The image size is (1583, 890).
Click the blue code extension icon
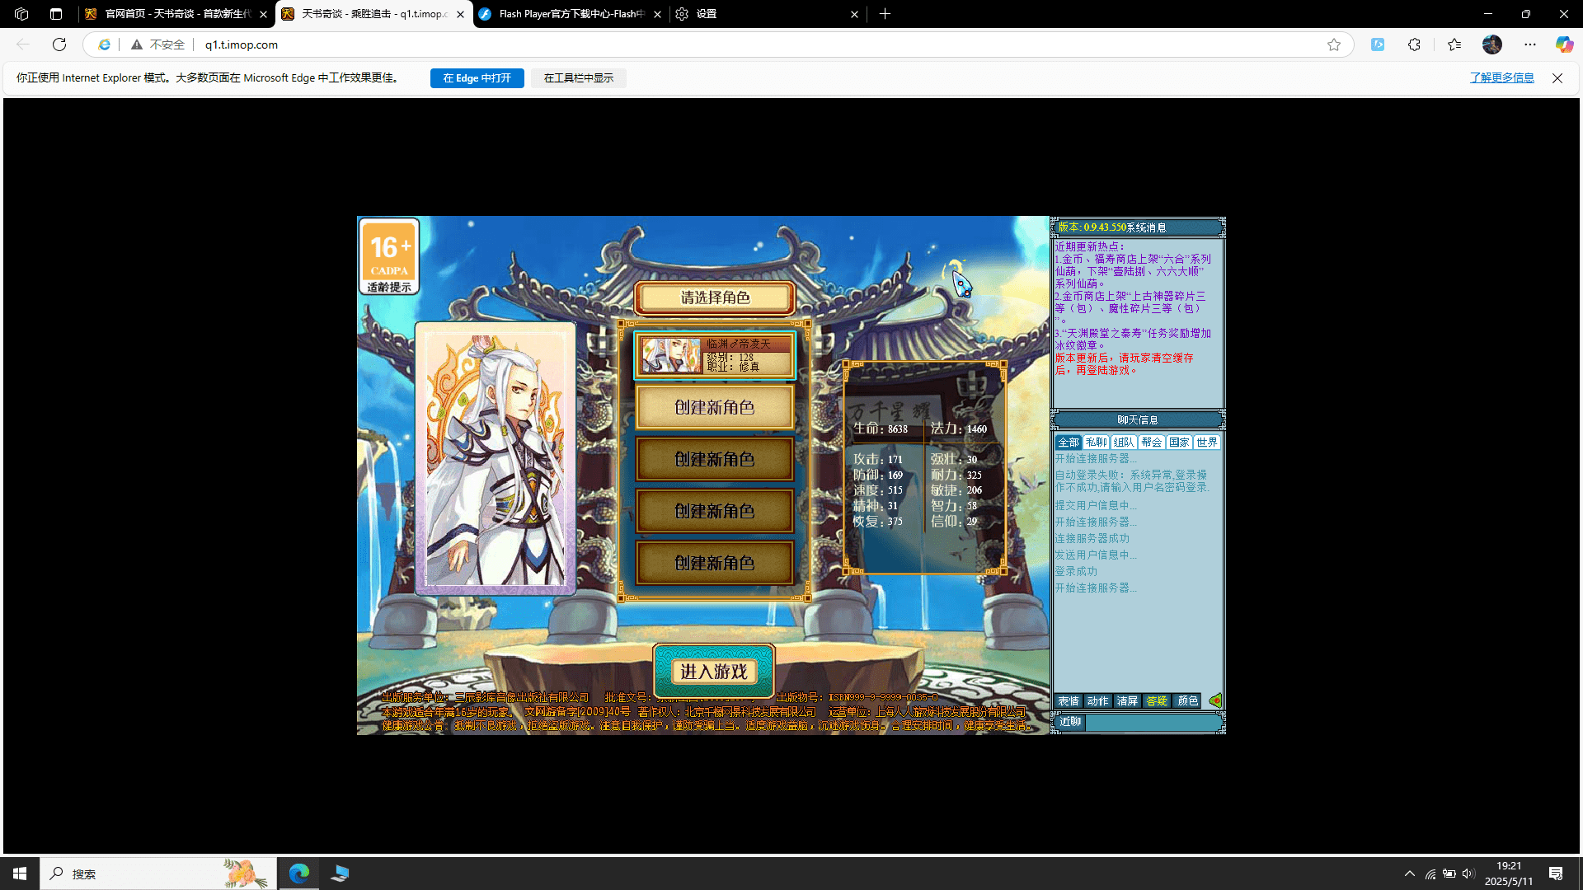(1378, 44)
